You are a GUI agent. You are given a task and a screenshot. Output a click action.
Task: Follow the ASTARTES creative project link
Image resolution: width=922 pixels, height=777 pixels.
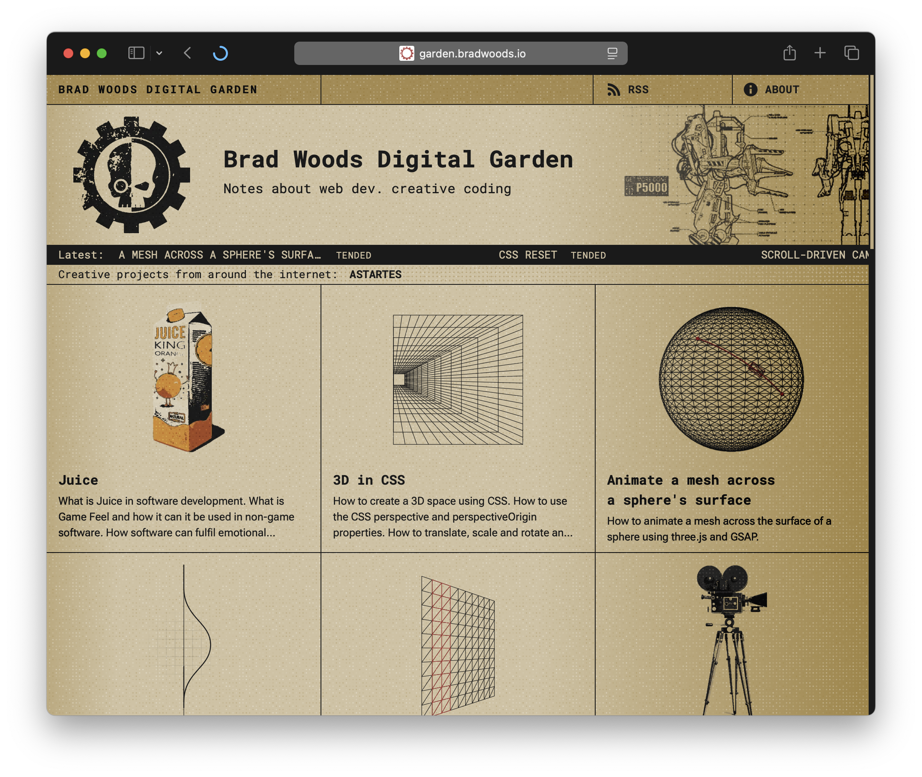(x=375, y=274)
